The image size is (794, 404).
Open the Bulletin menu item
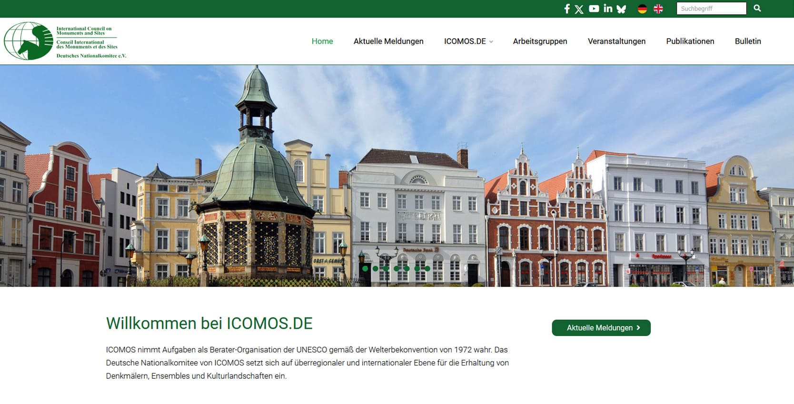point(747,41)
